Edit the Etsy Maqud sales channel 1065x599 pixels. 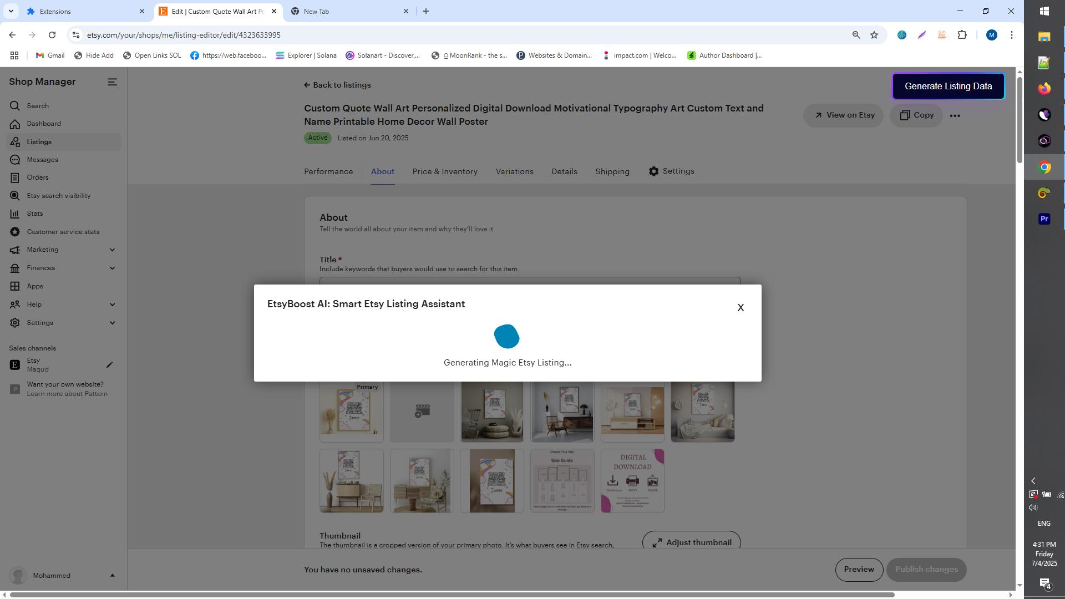[x=109, y=364]
